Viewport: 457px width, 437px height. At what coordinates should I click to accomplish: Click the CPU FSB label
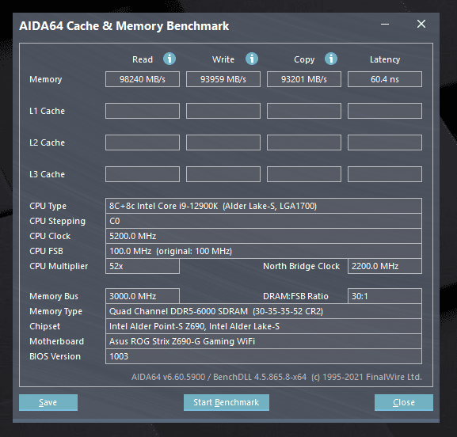point(47,251)
